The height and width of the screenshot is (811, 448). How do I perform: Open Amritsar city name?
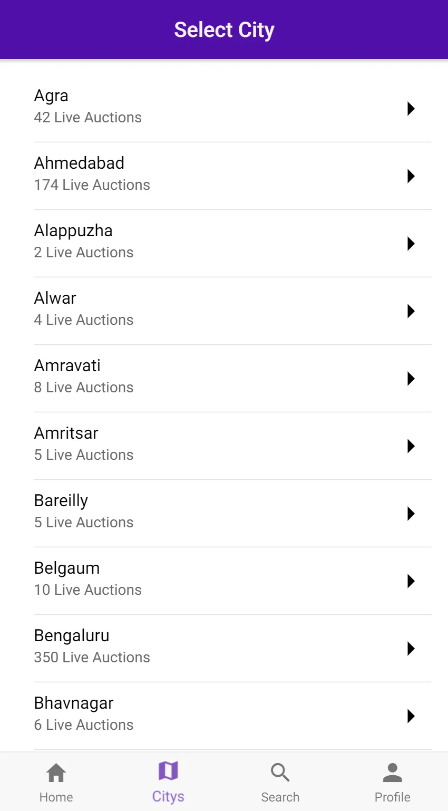click(66, 433)
